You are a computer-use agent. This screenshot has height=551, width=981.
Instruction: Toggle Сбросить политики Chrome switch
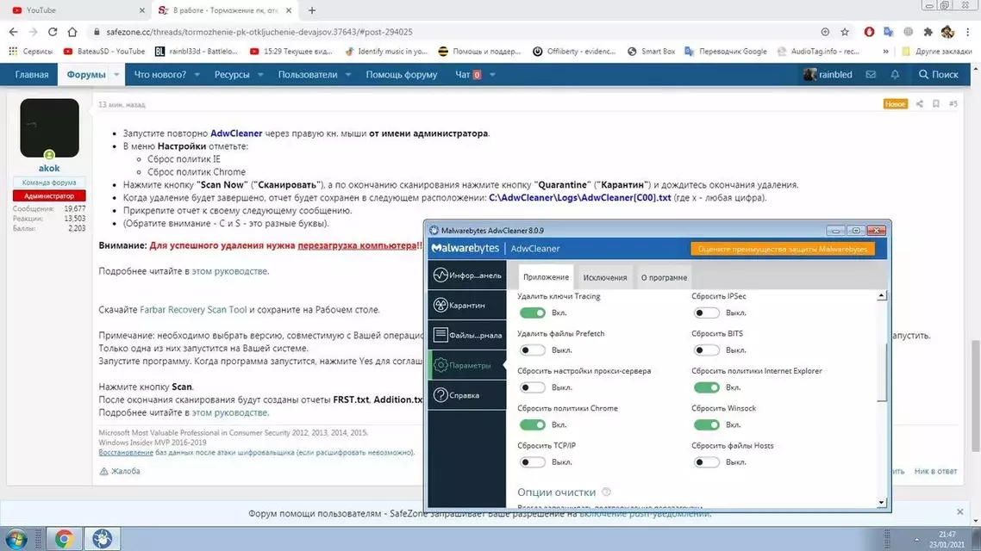[533, 424]
